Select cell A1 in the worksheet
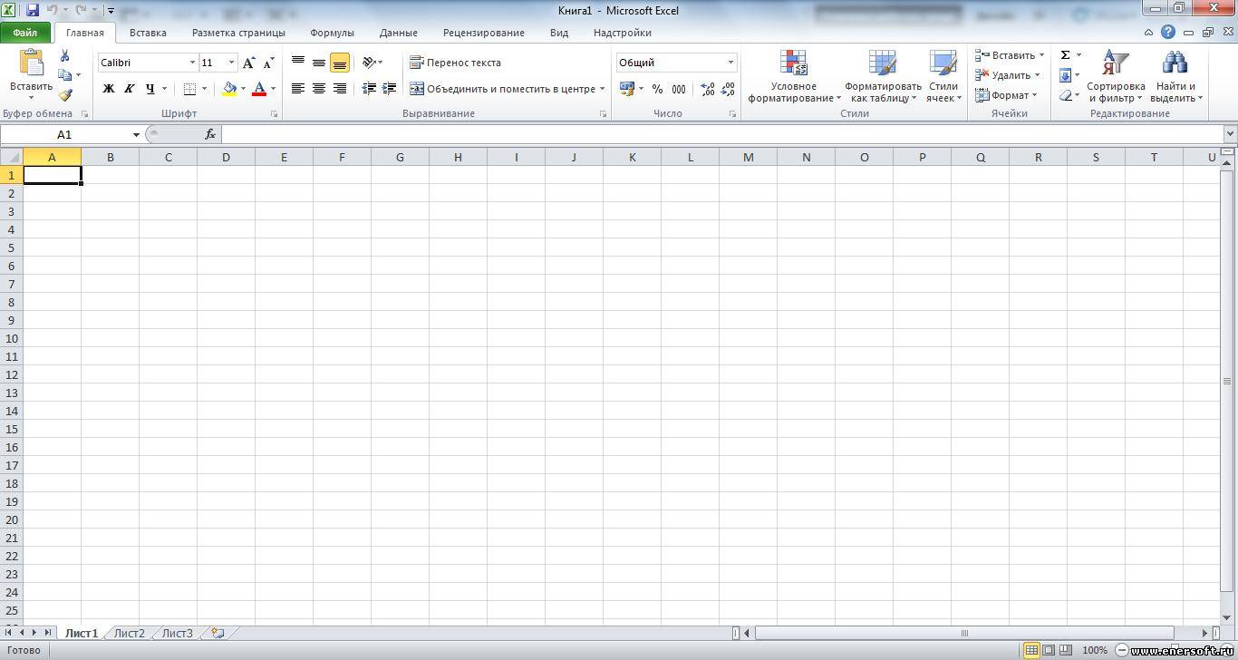 [x=52, y=174]
